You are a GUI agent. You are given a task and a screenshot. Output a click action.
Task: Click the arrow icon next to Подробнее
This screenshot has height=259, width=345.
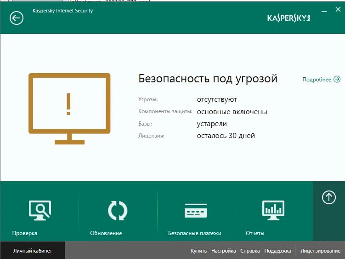click(x=337, y=79)
